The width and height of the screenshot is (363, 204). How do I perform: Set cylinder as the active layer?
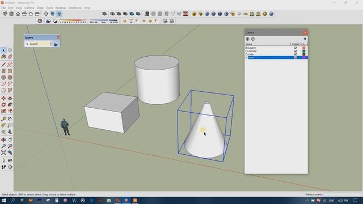point(247,51)
